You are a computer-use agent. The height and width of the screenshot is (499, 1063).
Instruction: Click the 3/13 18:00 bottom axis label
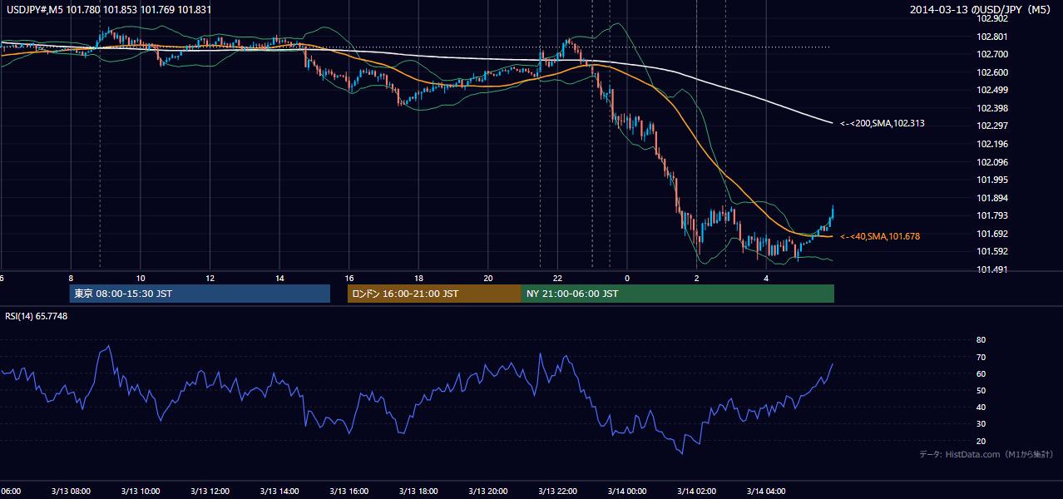click(x=418, y=491)
